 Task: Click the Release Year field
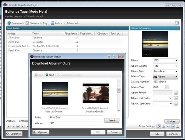[159, 87]
